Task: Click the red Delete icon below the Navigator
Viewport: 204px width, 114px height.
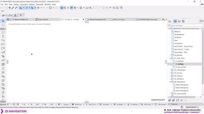Action: coord(186,100)
